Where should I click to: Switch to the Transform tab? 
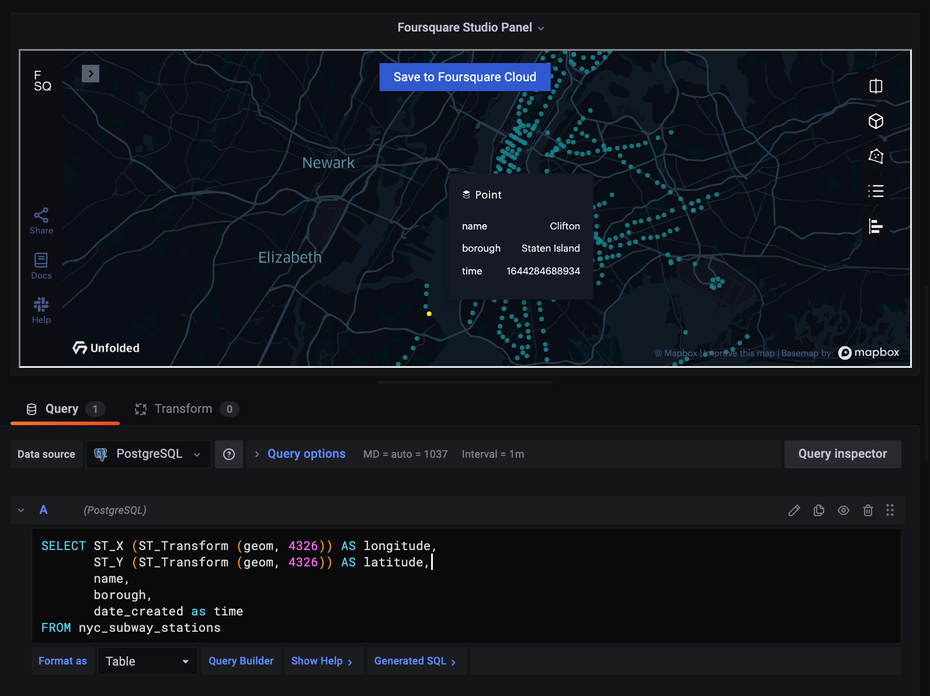point(187,409)
